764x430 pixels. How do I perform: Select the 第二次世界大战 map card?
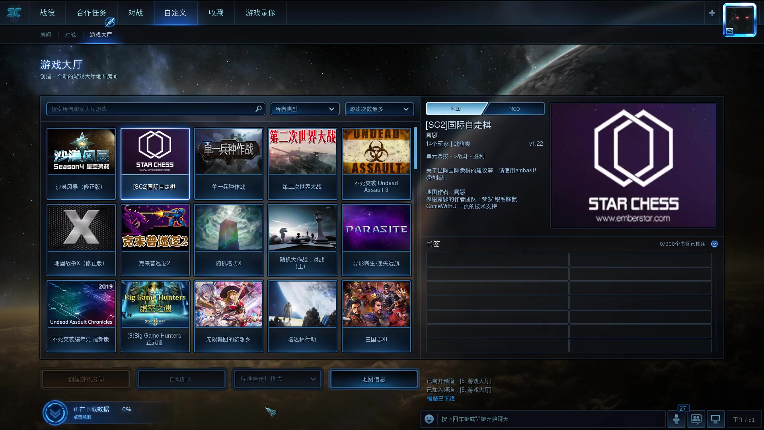pyautogui.click(x=302, y=164)
